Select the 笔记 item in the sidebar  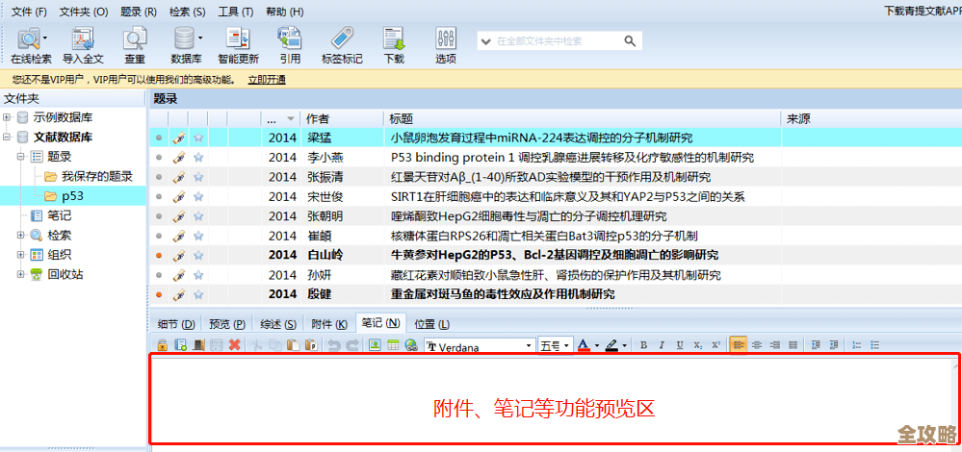tap(60, 215)
